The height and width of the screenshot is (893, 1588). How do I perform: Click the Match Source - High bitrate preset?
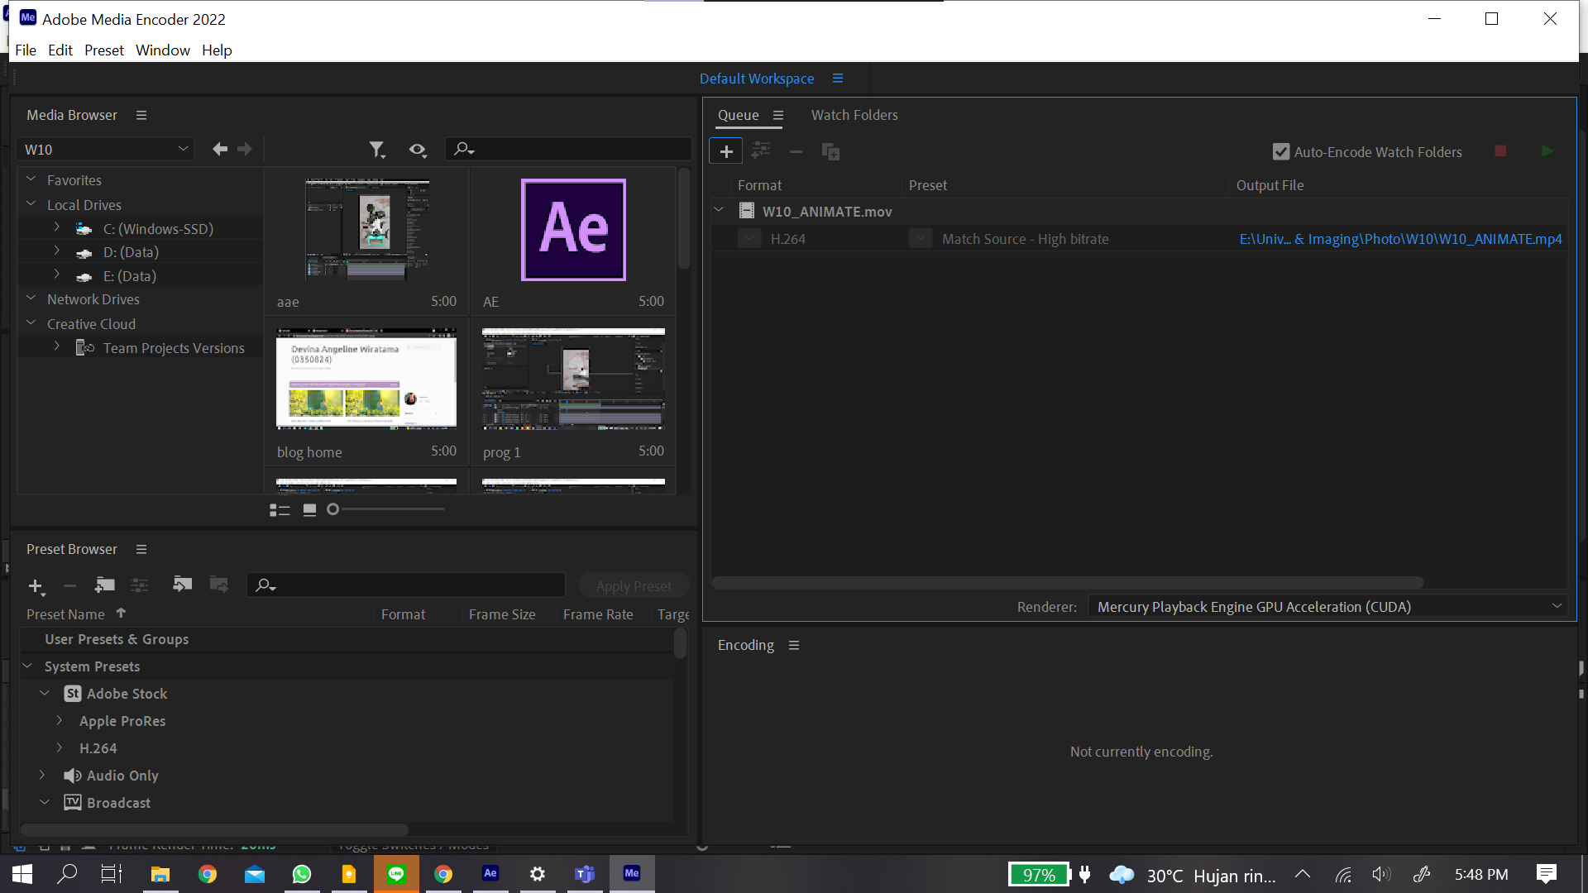[1026, 239]
